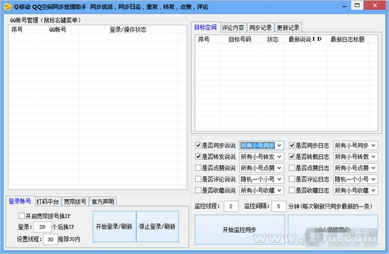Toggle the 是否同步日志 checkbox

292,145
